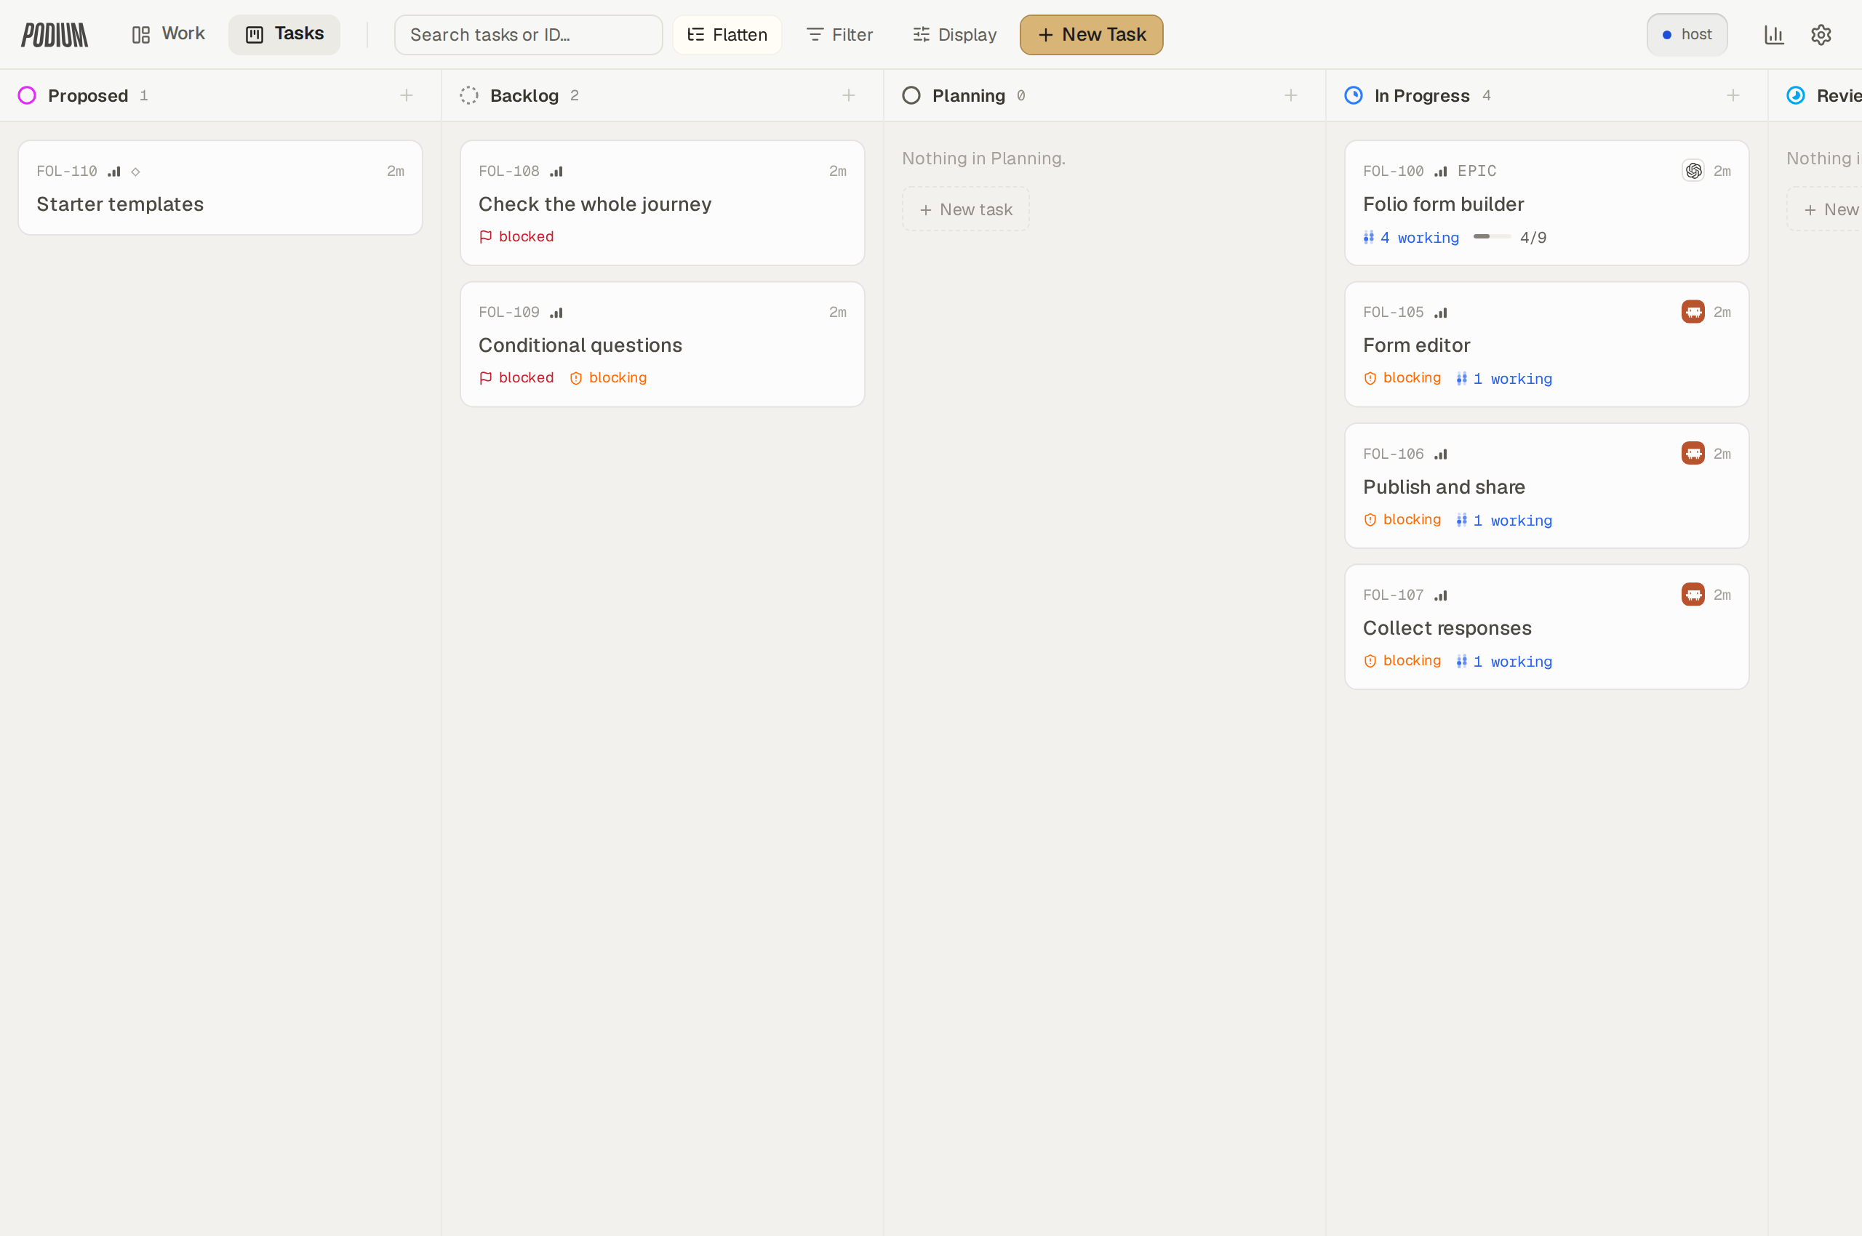This screenshot has height=1236, width=1862.
Task: Click the Backlog dashed circle icon
Action: pos(469,95)
